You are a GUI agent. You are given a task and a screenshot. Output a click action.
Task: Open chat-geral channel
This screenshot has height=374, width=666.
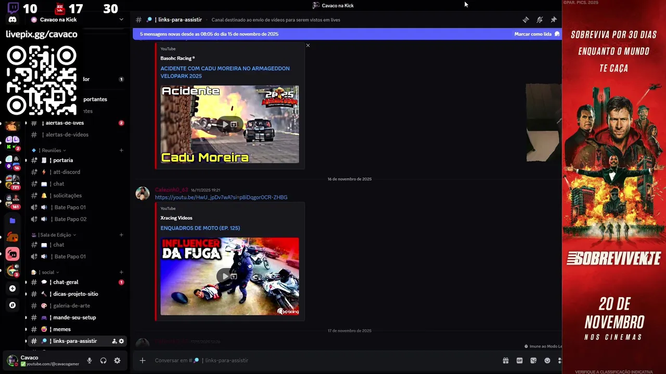click(76, 283)
